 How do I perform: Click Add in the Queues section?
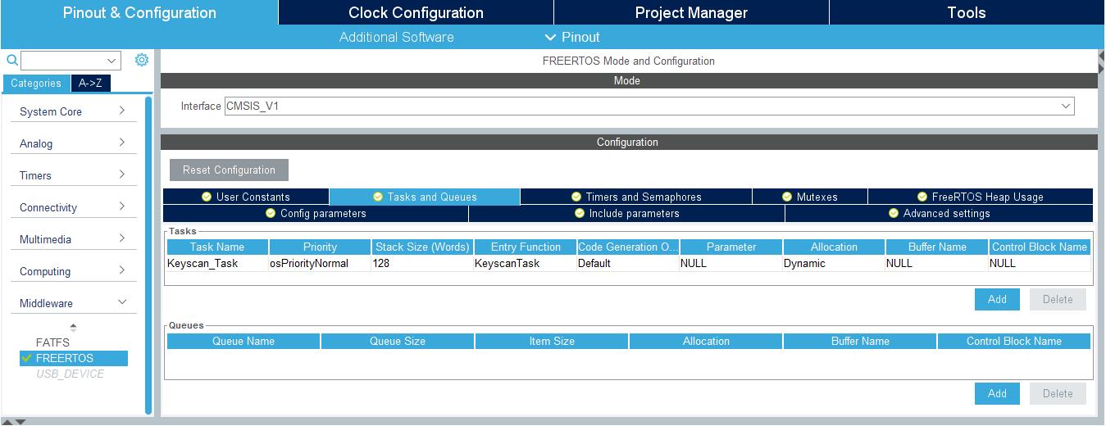997,393
